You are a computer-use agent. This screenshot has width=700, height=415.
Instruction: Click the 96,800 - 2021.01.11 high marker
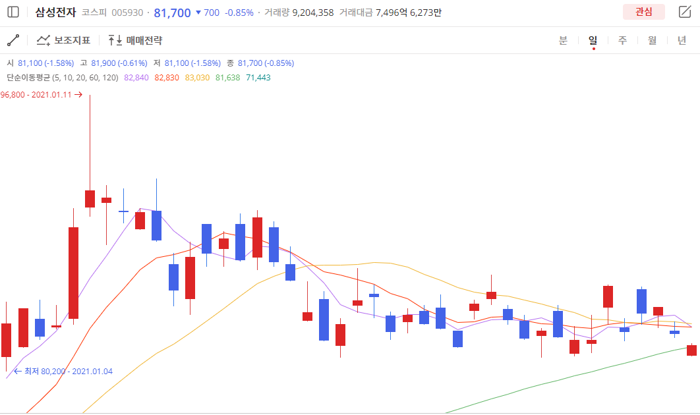(41, 95)
